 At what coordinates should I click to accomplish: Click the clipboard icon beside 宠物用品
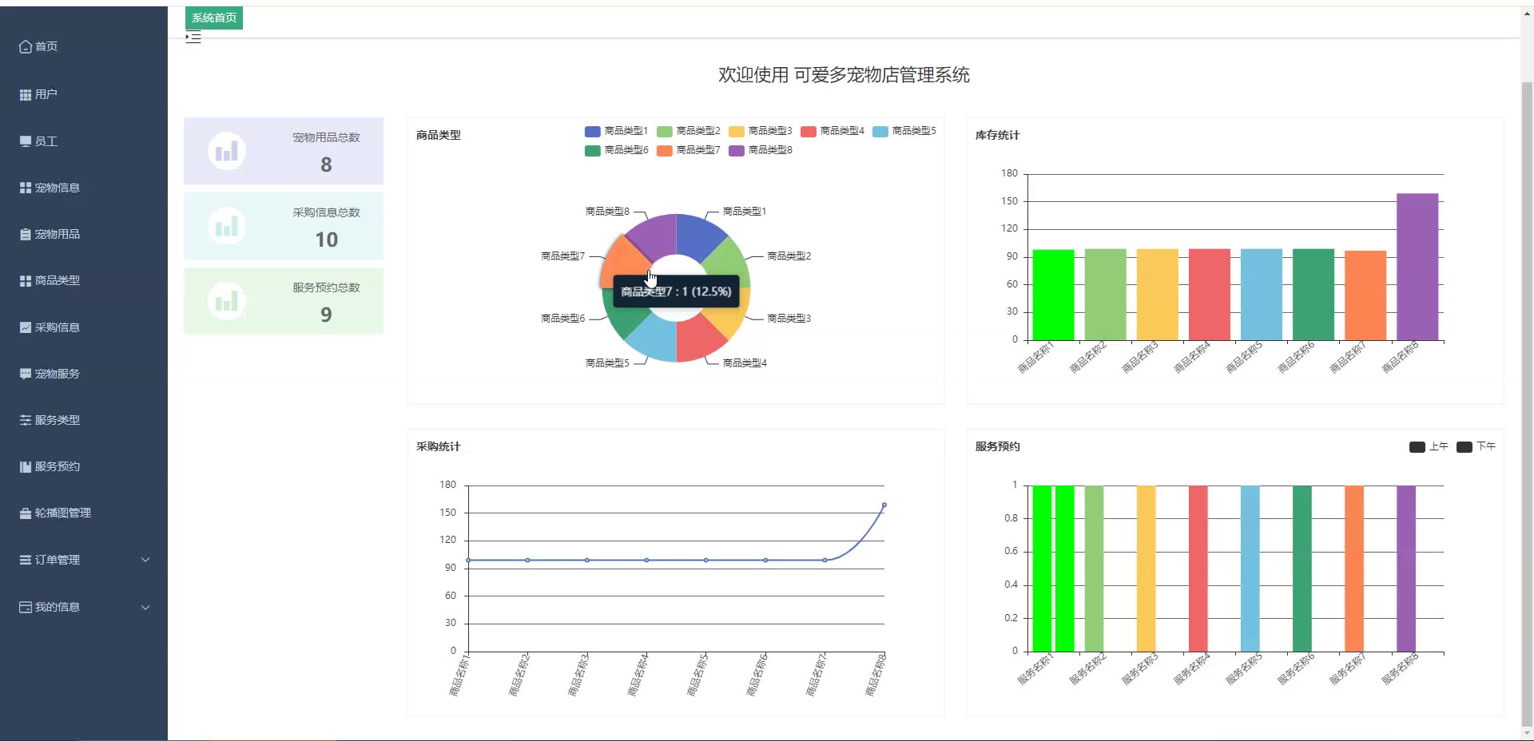[x=26, y=235]
